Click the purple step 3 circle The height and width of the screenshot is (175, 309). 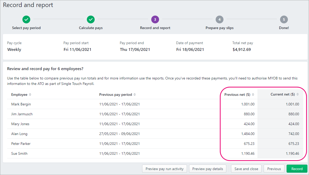[155, 19]
